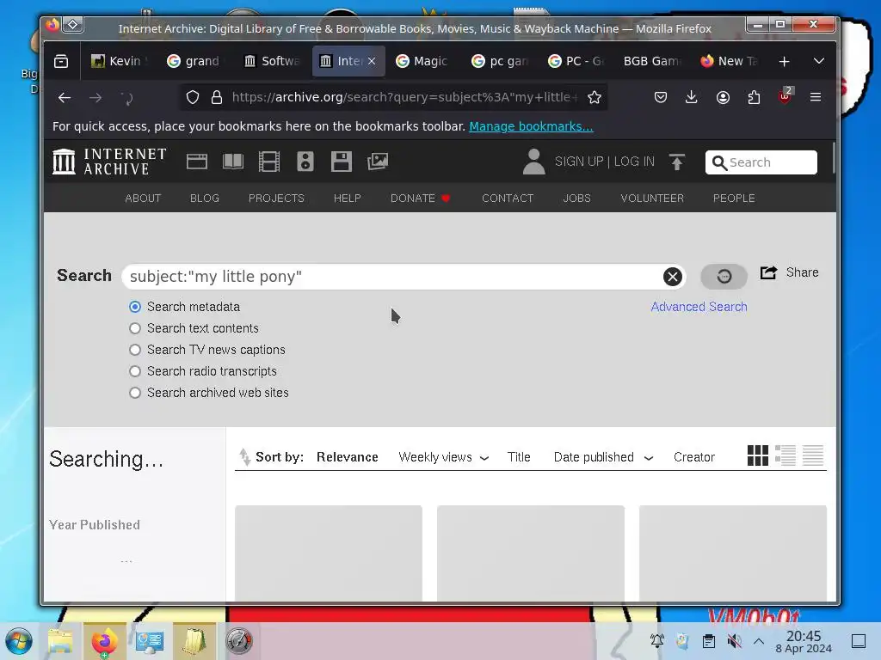Viewport: 881px width, 660px height.
Task: Toggle sort direction arrows
Action: coord(244,457)
